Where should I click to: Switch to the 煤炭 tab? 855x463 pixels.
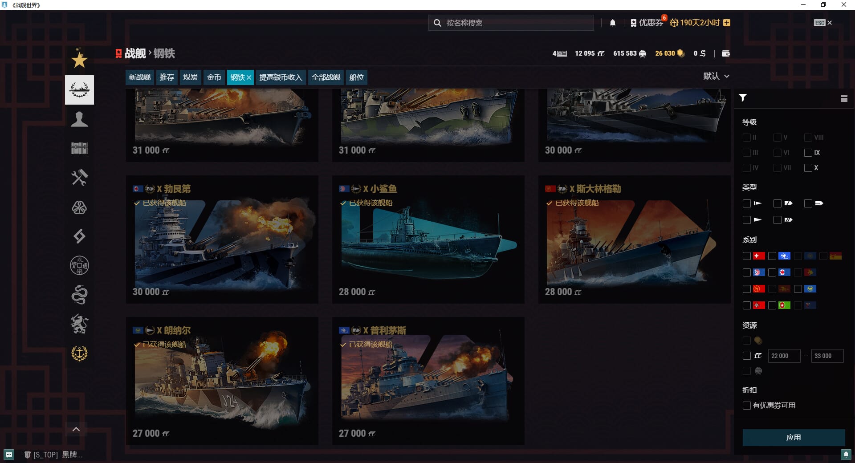(190, 77)
